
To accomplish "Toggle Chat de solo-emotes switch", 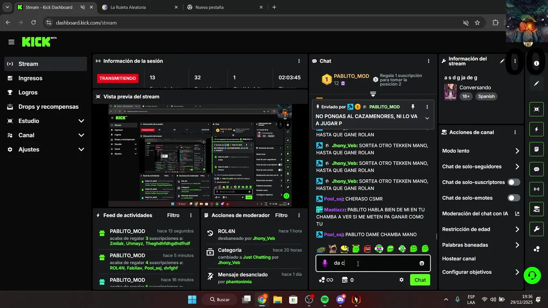I will point(514,198).
